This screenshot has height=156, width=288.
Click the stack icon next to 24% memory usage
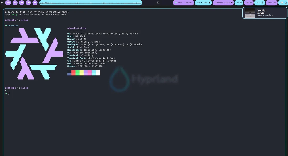(x=251, y=2)
